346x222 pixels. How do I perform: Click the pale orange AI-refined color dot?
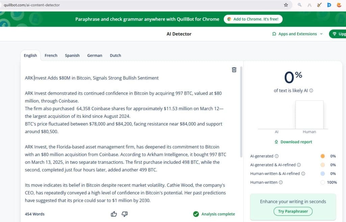click(x=323, y=165)
